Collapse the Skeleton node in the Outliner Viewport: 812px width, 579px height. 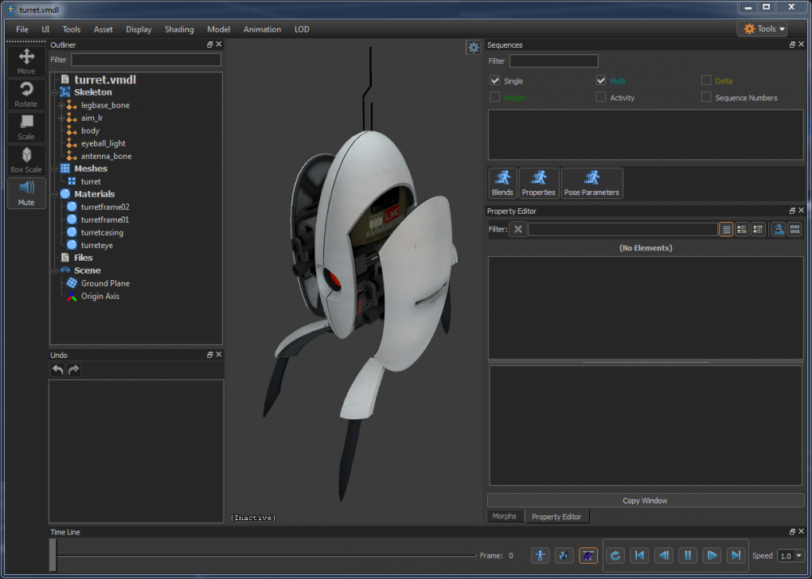(x=56, y=91)
